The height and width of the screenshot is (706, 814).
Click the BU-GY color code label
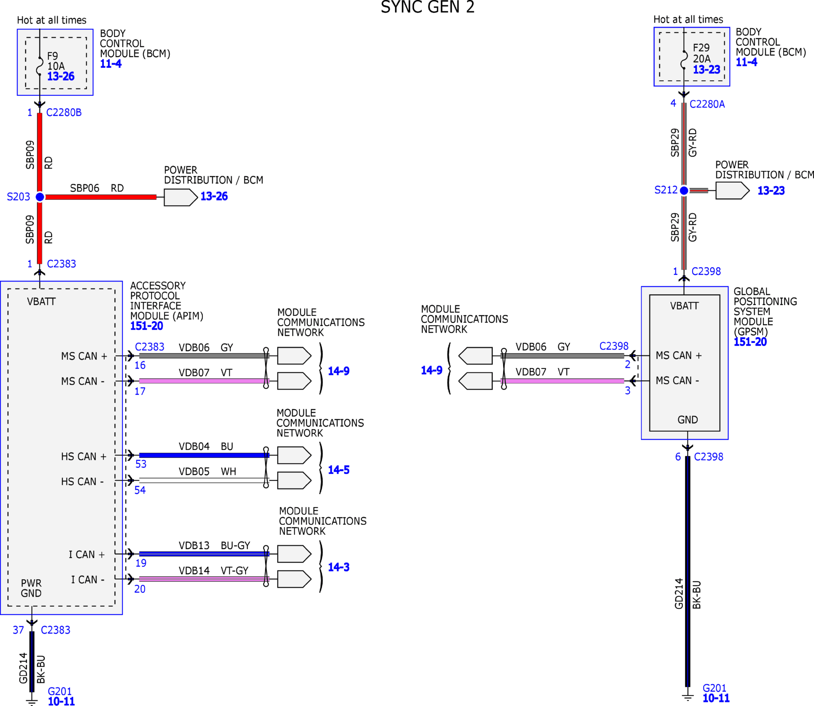(235, 546)
